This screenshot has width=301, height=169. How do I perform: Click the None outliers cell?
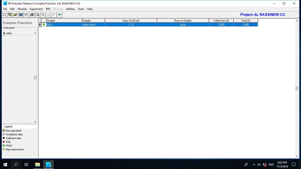(183, 25)
